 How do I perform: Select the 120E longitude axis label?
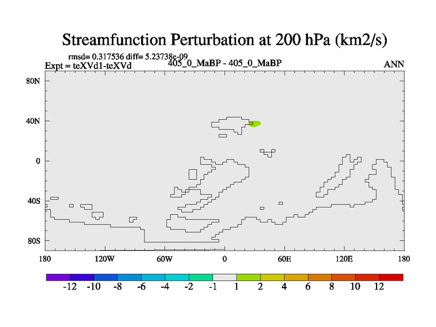344,258
